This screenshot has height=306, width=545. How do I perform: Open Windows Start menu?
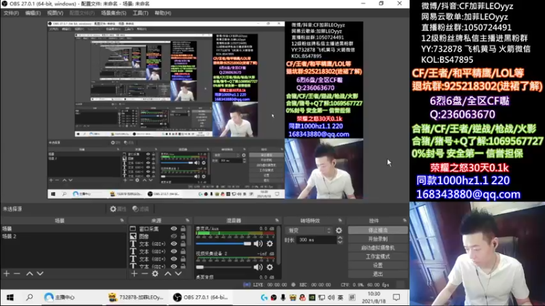[x=10, y=297]
